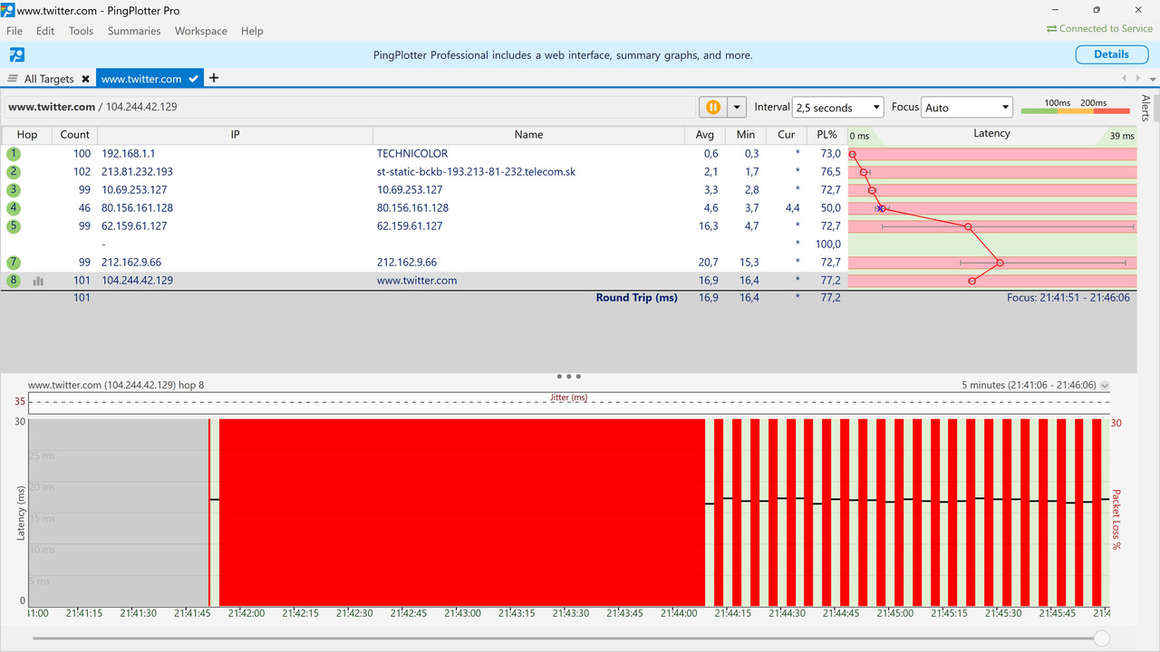Click the Focus: 21:41:51 - 21:46:06 label
1160x652 pixels.
1068,297
